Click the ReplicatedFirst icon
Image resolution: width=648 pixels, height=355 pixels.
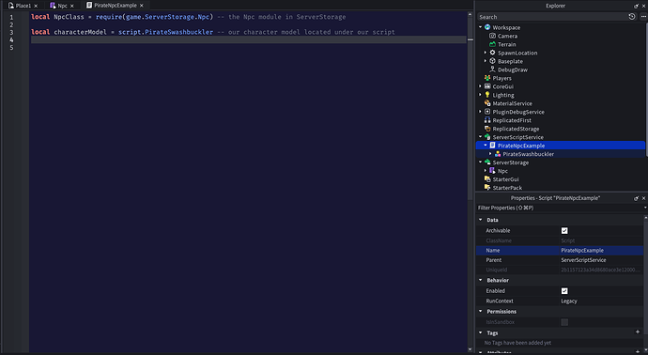tap(487, 120)
